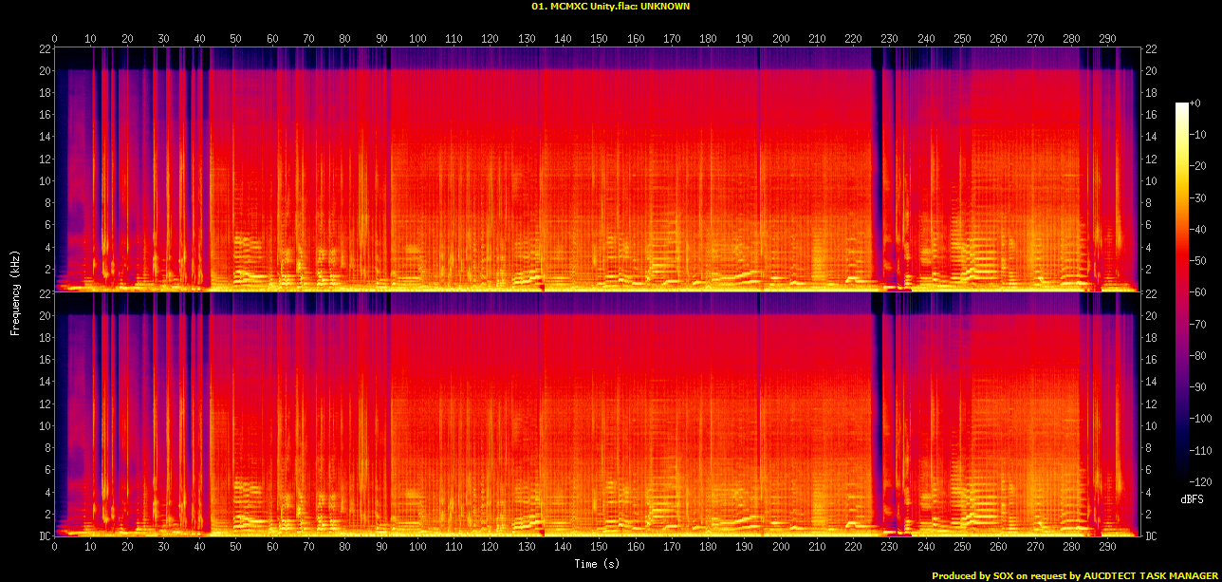Click the 0 second tick on the top time axis
This screenshot has height=582, width=1222.
[55, 39]
